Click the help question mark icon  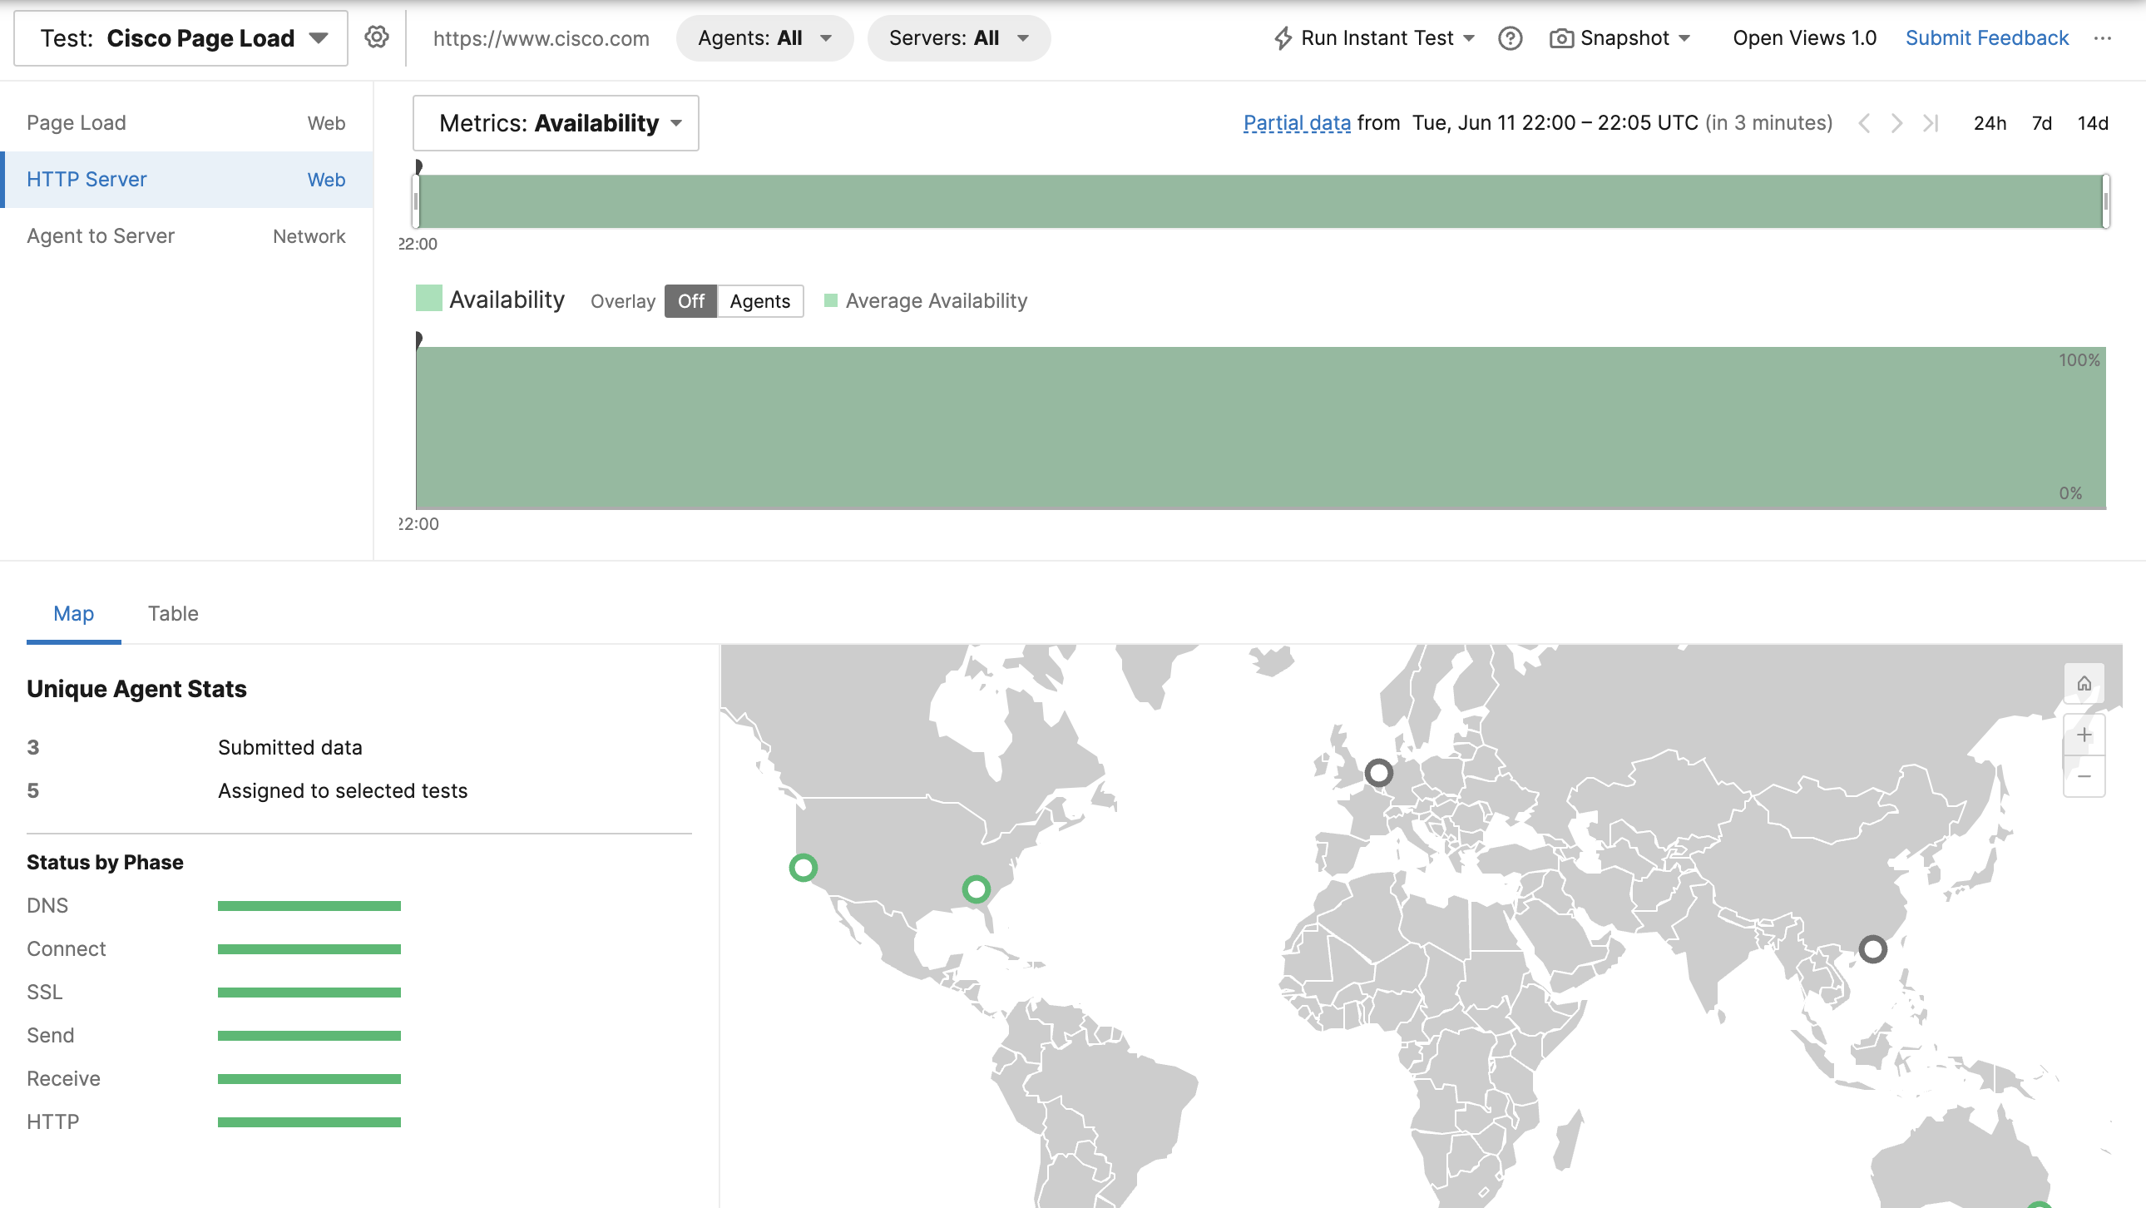[1510, 38]
